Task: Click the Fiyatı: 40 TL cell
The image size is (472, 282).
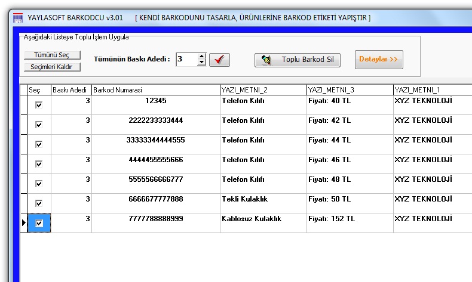Action: point(350,105)
